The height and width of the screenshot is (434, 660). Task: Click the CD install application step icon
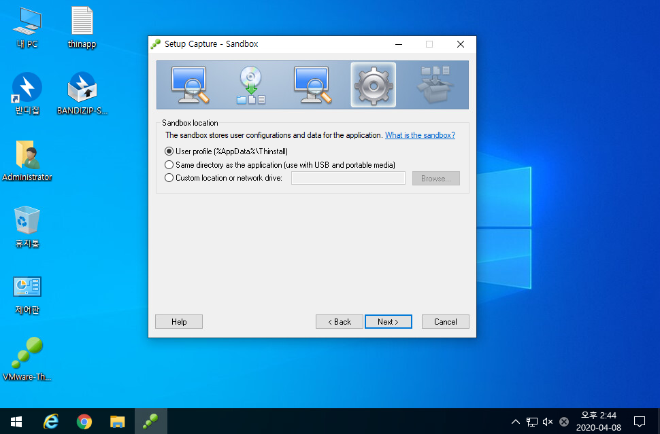[251, 85]
